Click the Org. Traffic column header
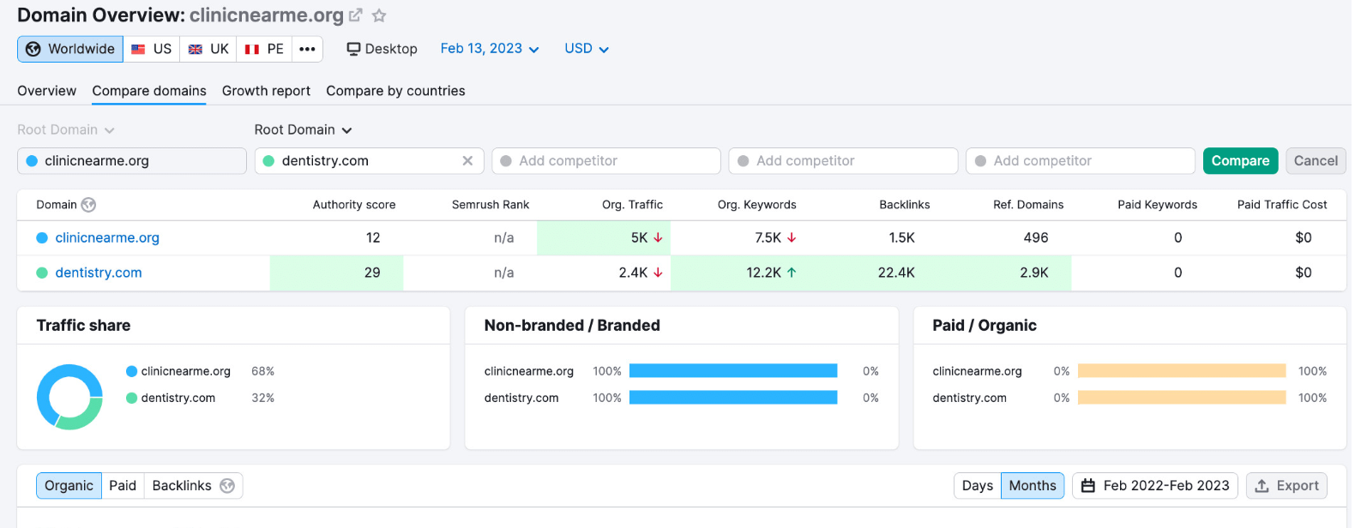1355x528 pixels. (x=632, y=205)
